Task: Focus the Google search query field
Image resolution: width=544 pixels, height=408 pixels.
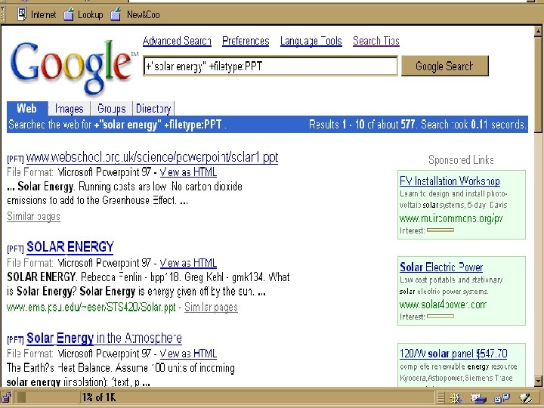Action: 270,66
